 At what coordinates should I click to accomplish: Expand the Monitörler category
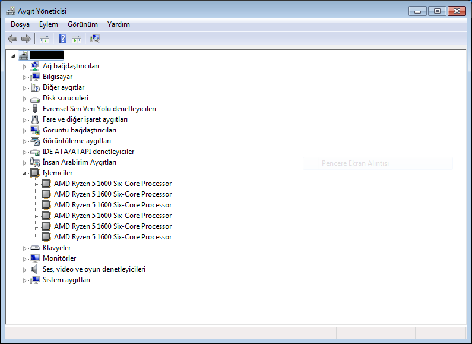click(x=24, y=259)
